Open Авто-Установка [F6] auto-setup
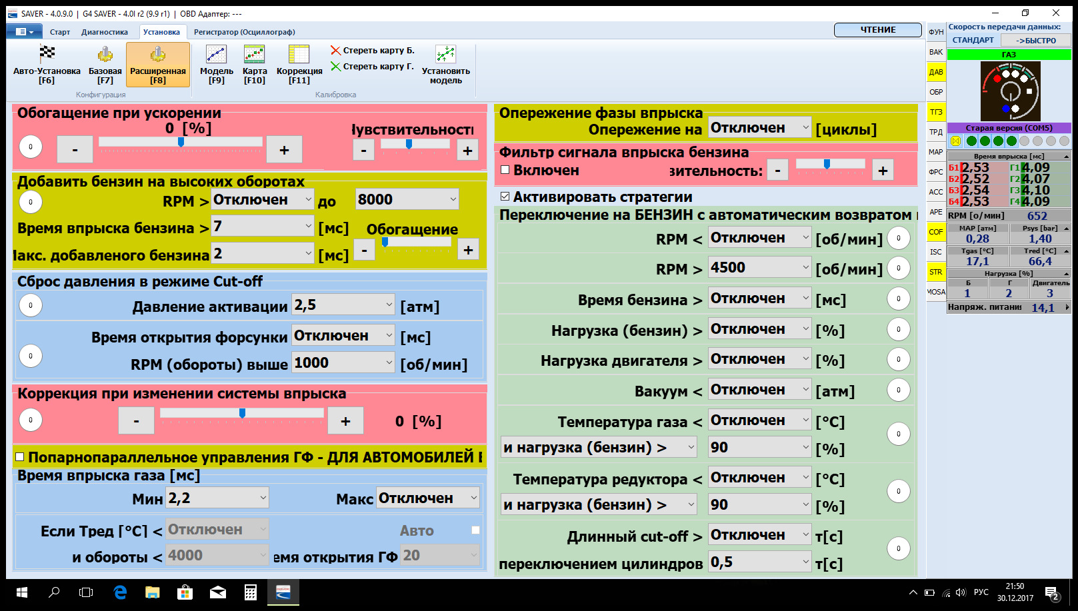1078x611 pixels. pyautogui.click(x=47, y=65)
